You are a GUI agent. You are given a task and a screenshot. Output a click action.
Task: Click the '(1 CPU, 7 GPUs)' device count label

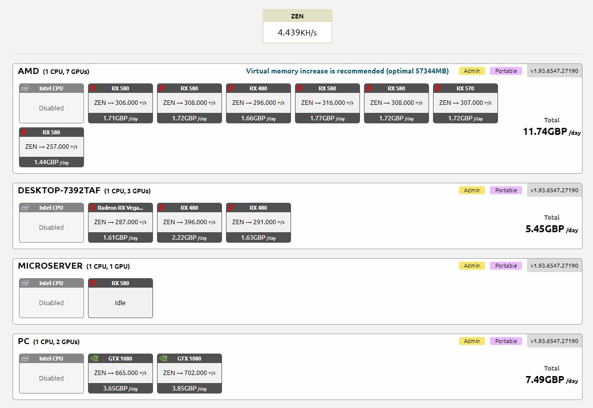coord(66,72)
